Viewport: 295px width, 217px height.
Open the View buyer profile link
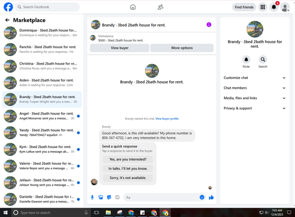tap(167, 119)
